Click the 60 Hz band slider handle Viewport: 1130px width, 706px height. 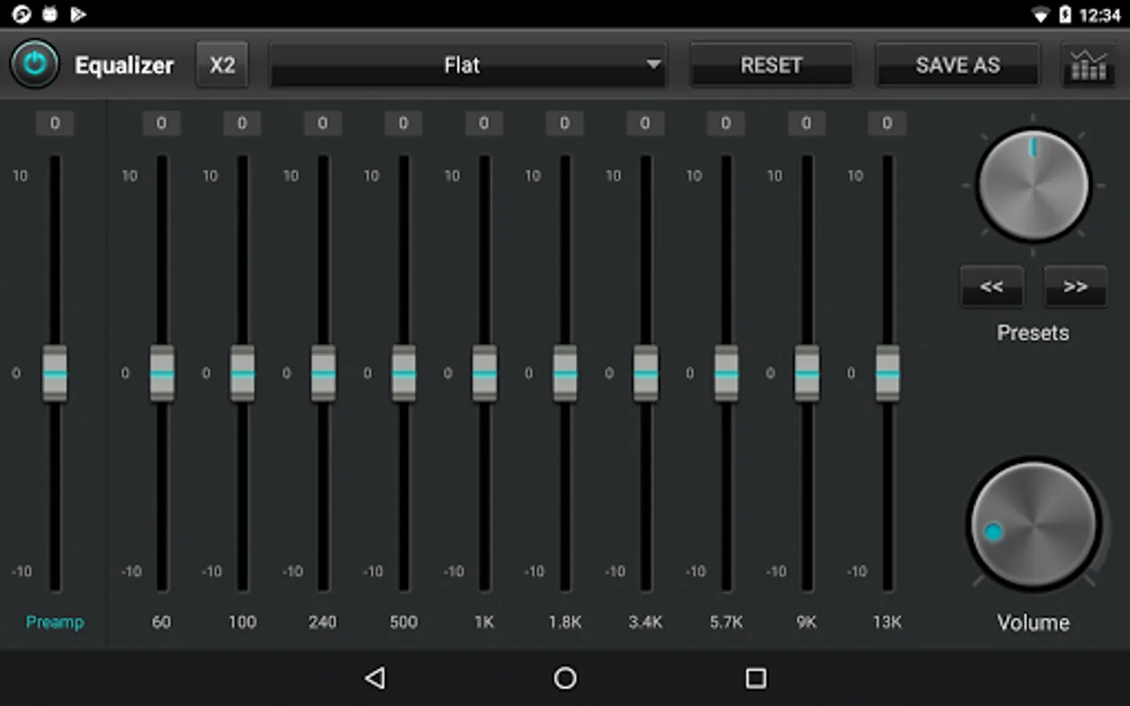162,373
